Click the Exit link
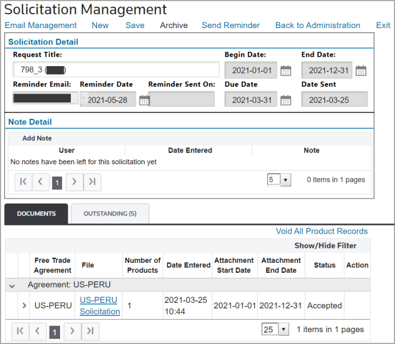Viewport: 395px width, 344px height. (x=383, y=26)
